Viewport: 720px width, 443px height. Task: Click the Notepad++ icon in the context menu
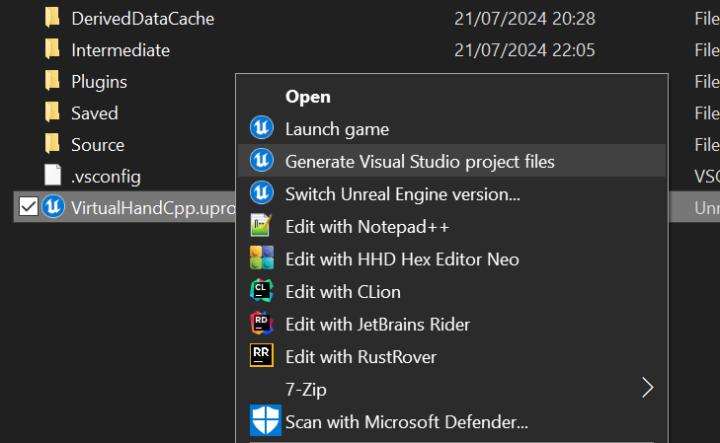[262, 225]
